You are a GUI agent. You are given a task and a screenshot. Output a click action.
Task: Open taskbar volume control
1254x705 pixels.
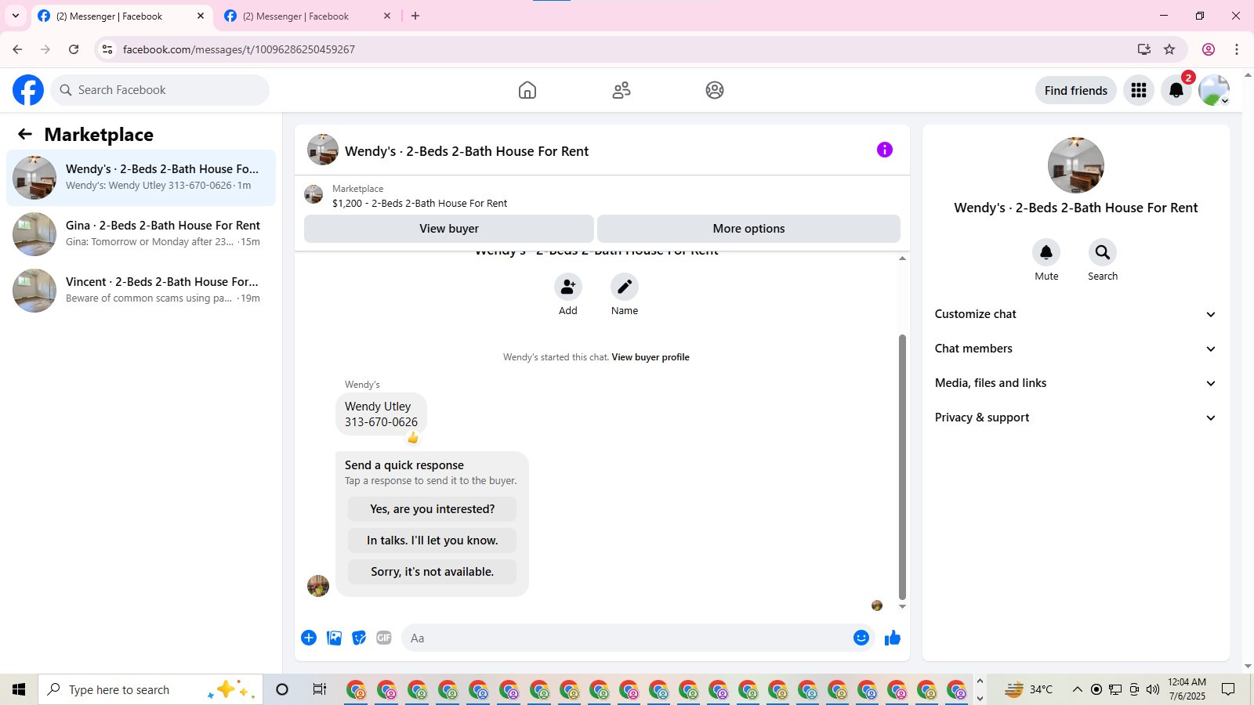click(1152, 689)
